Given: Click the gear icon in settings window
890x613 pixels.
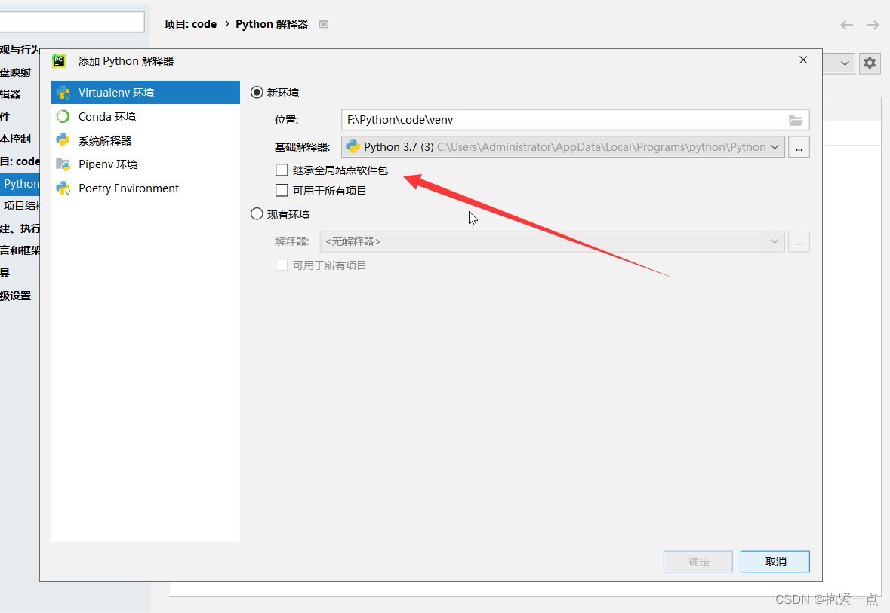Looking at the screenshot, I should (870, 63).
